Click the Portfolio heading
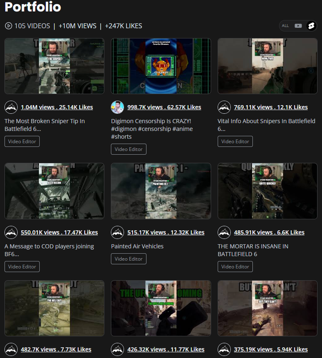Image resolution: width=322 pixels, height=358 pixels. click(33, 7)
